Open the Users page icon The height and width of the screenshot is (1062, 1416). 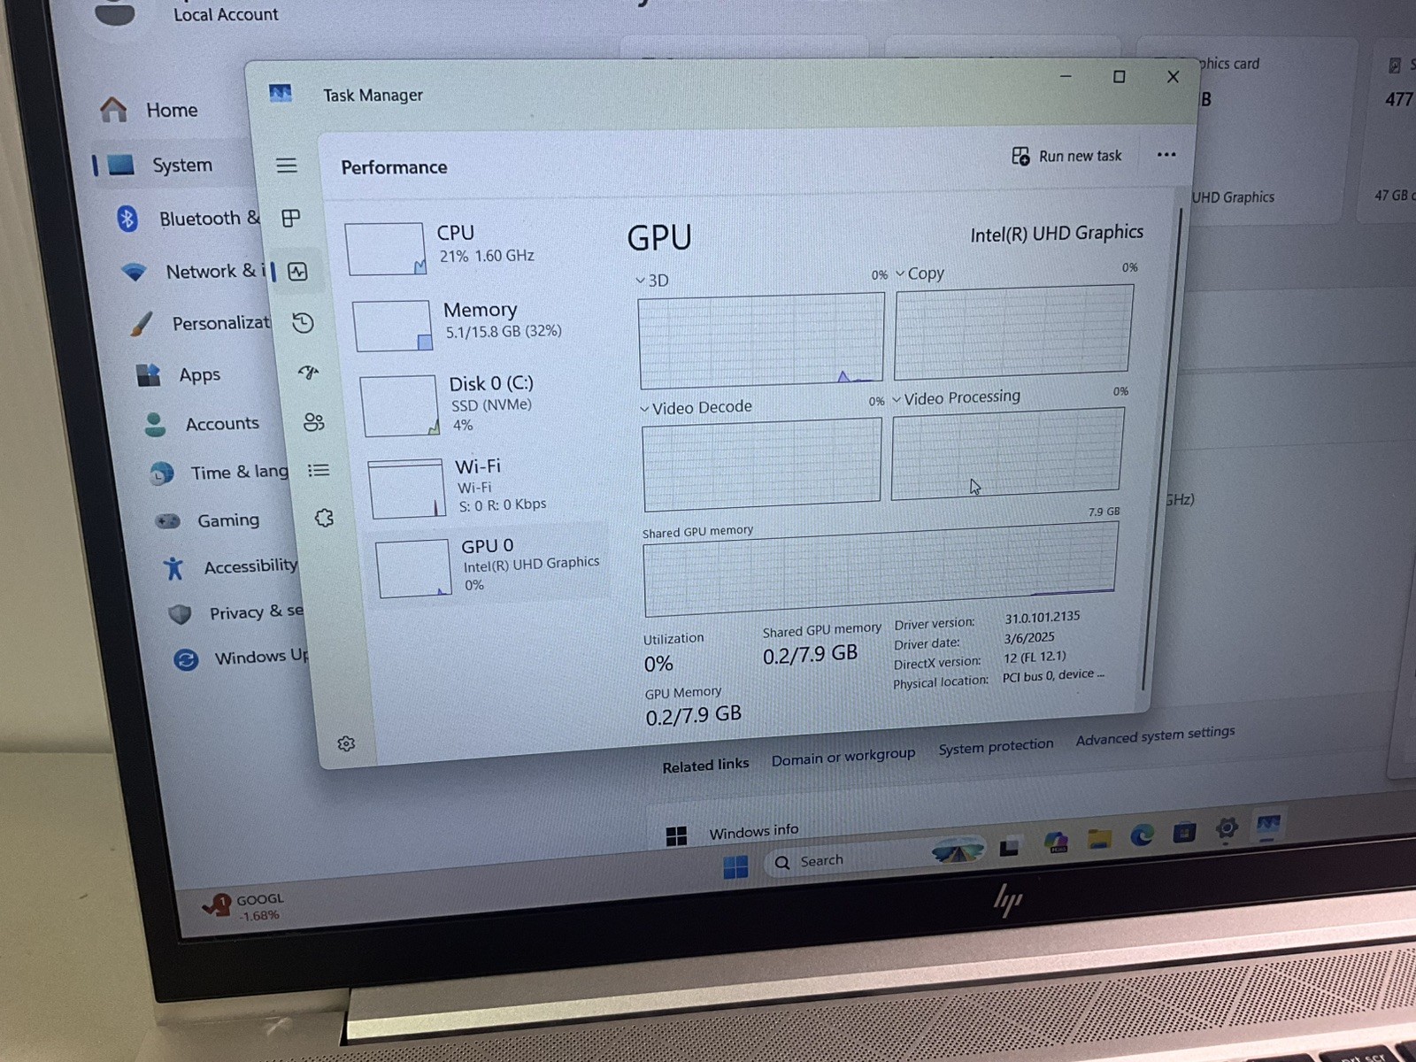click(313, 422)
